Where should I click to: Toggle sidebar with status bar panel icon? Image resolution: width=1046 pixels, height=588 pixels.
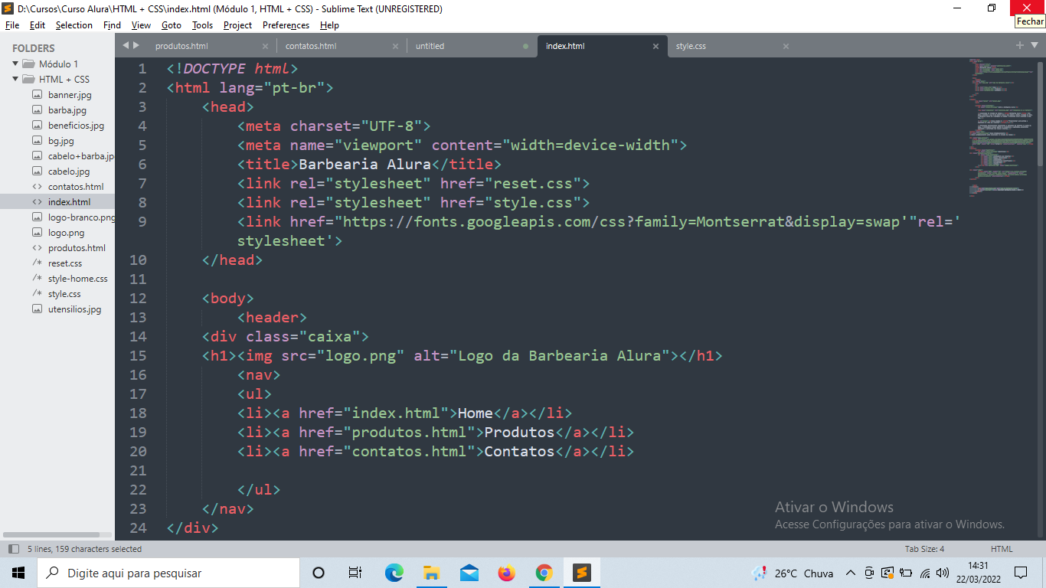click(13, 549)
